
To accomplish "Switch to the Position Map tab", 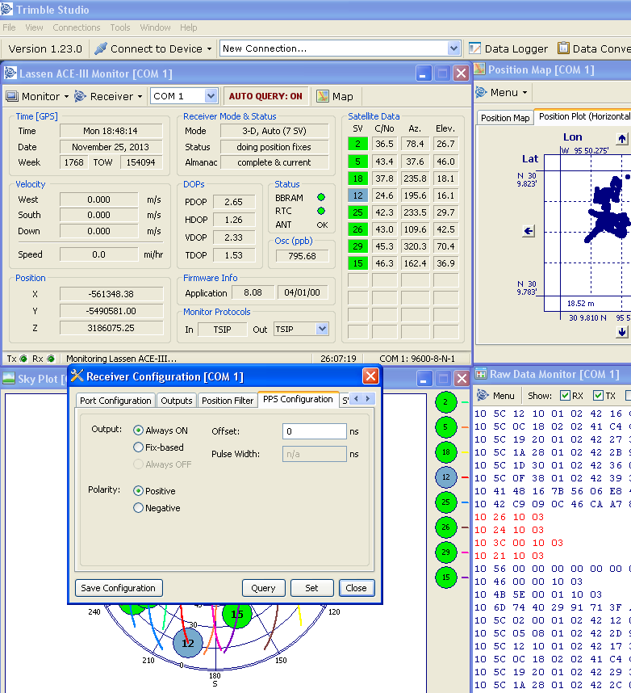I will [x=505, y=118].
